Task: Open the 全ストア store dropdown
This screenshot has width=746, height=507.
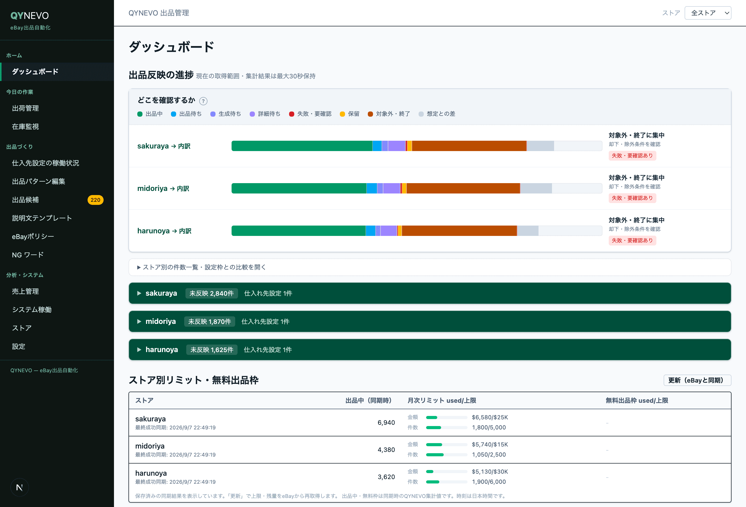Action: (x=708, y=13)
